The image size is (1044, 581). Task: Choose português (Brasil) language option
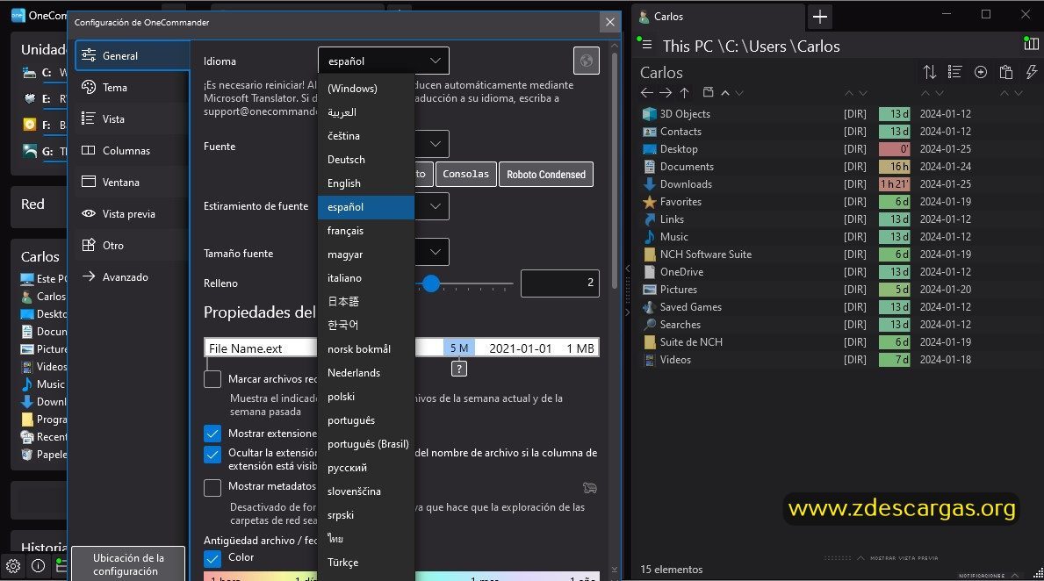366,444
